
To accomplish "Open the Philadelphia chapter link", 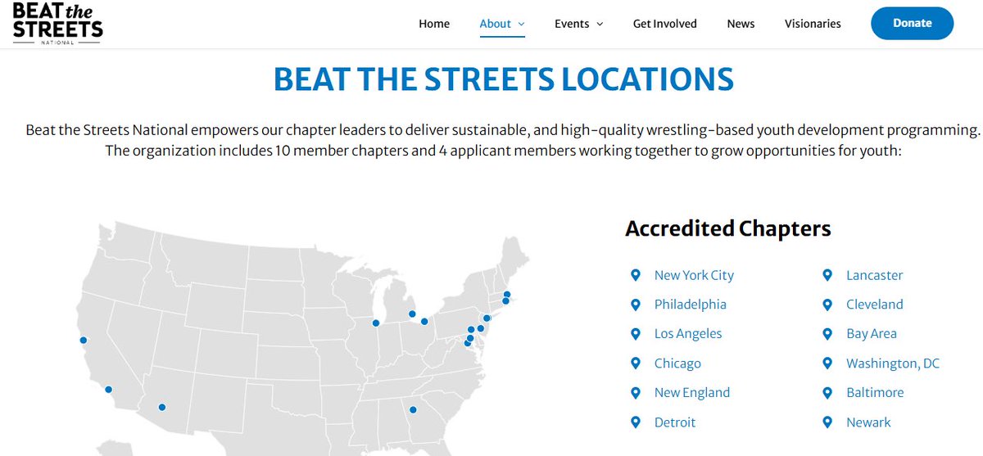I will point(691,305).
